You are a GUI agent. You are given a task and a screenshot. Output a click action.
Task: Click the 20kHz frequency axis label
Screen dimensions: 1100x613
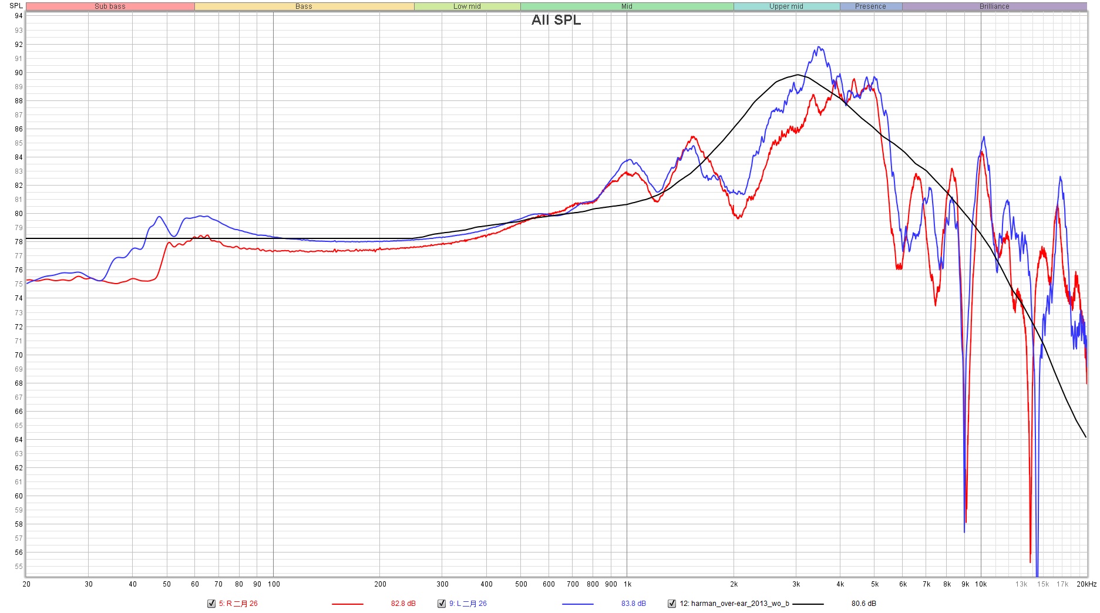1086,584
